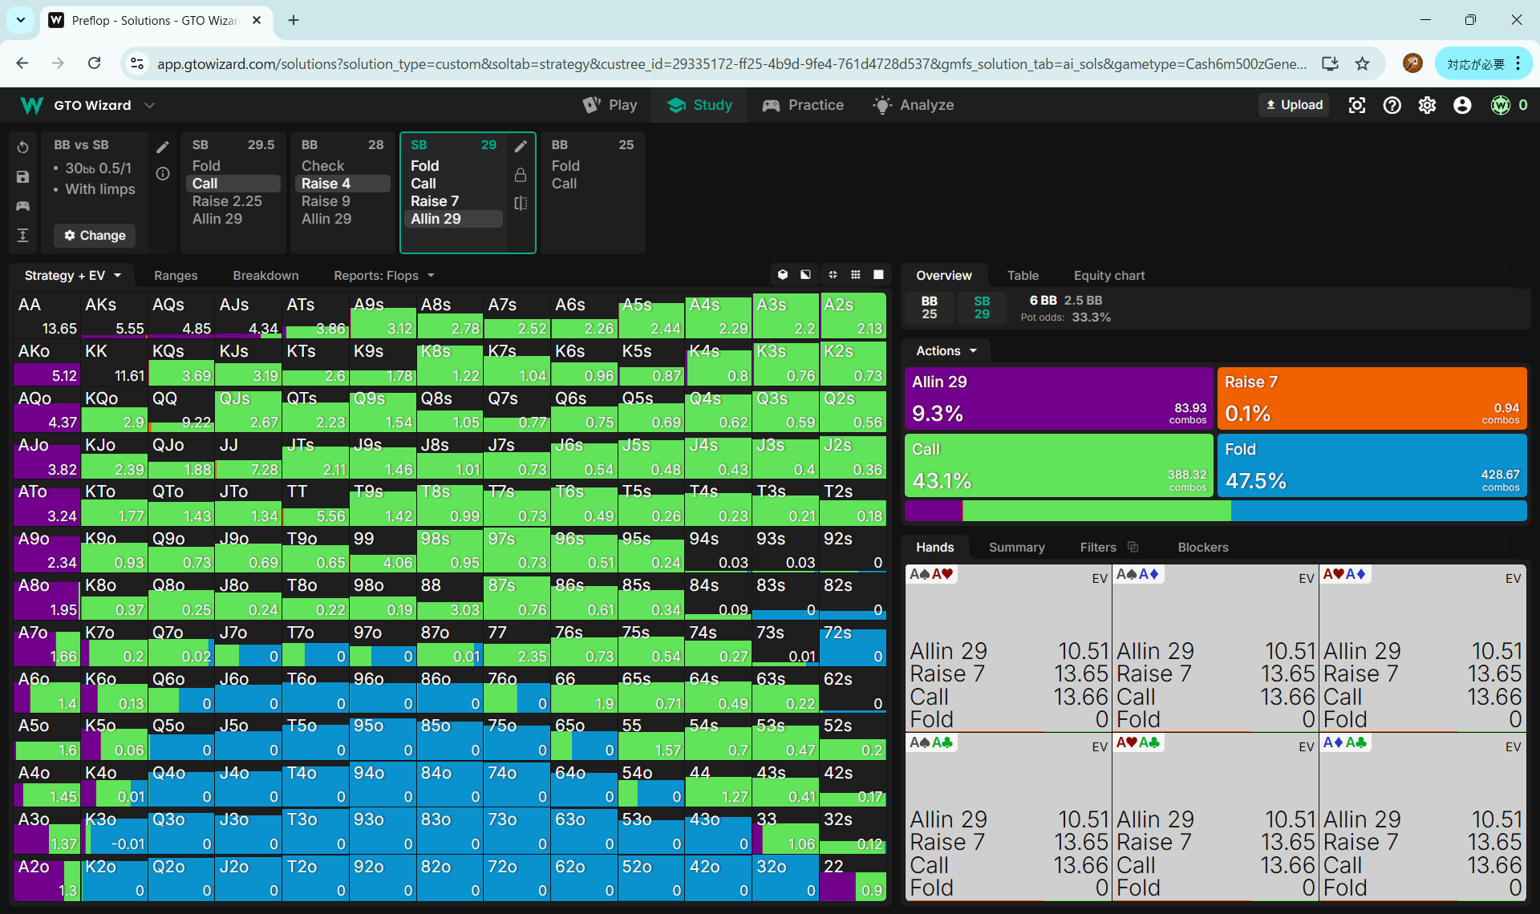This screenshot has width=1540, height=914.
Task: Expand the Reports: Flops dropdown
Action: click(x=383, y=275)
